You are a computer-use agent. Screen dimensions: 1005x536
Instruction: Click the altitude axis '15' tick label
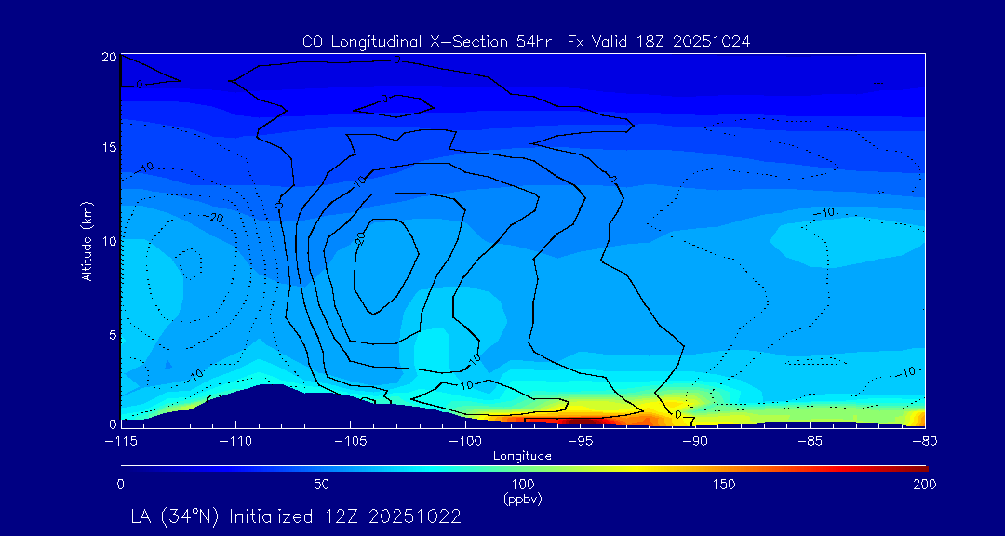point(110,147)
